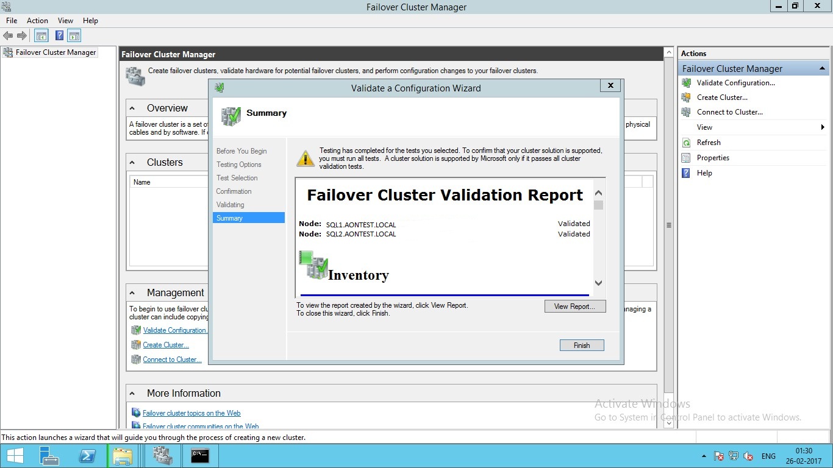Open Server Manager from the taskbar
Screen dimensions: 833x468
click(49, 456)
